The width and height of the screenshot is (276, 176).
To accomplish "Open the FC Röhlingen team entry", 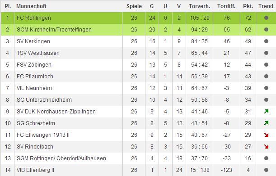I will click(x=34, y=18).
